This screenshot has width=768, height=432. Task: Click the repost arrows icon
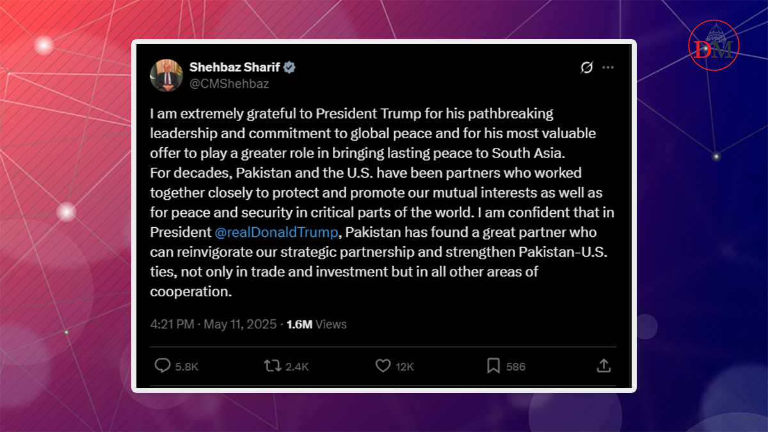[x=272, y=365]
